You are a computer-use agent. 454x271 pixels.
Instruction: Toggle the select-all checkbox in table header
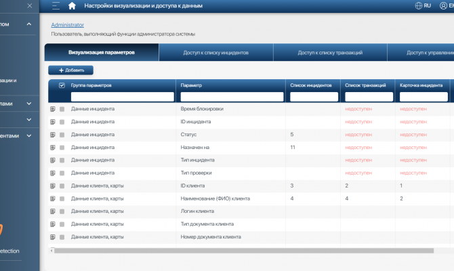(62, 85)
